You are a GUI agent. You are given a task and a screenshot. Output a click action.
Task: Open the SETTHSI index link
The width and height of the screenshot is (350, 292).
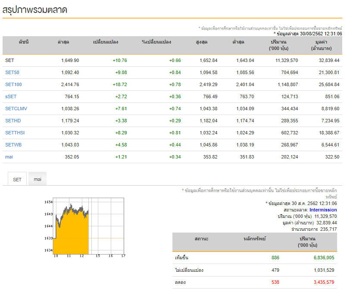[x=15, y=133]
